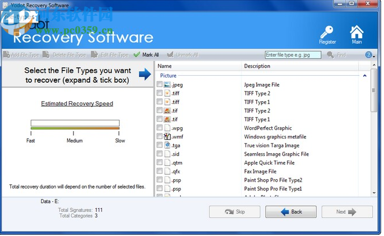Image resolution: width=384 pixels, height=236 pixels.
Task: Click the .wmf file icon
Action: [x=167, y=137]
